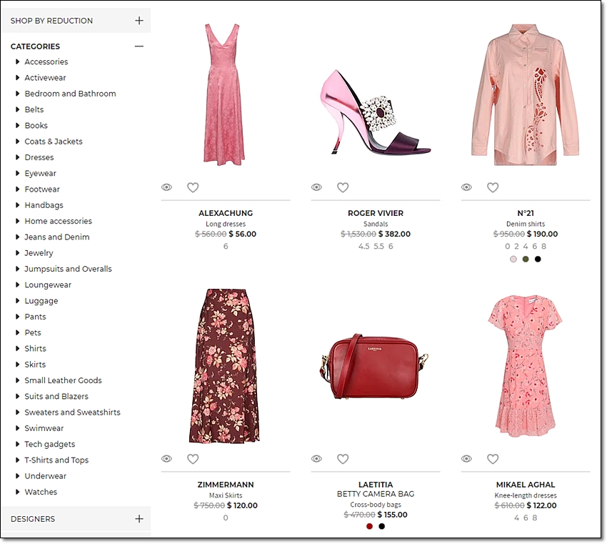Open the Luggage category
The height and width of the screenshot is (544, 607).
pyautogui.click(x=41, y=301)
